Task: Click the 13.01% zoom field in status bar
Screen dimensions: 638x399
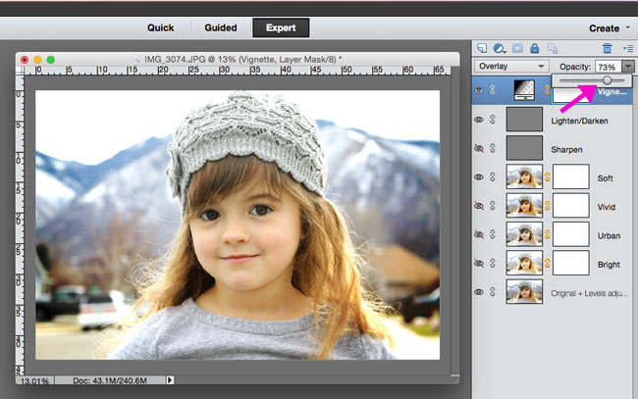Action: click(35, 380)
